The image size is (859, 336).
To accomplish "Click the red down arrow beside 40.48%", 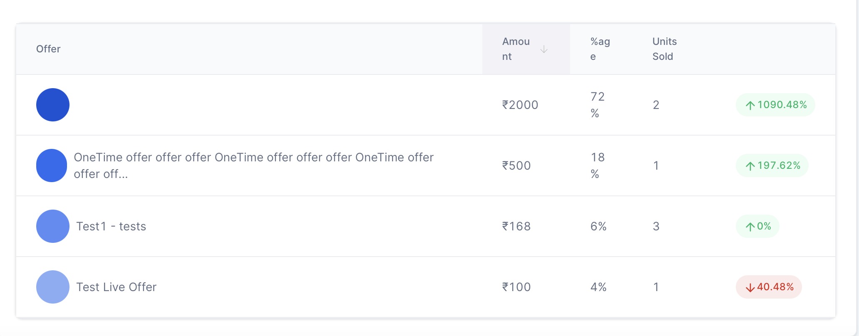I will (x=750, y=287).
